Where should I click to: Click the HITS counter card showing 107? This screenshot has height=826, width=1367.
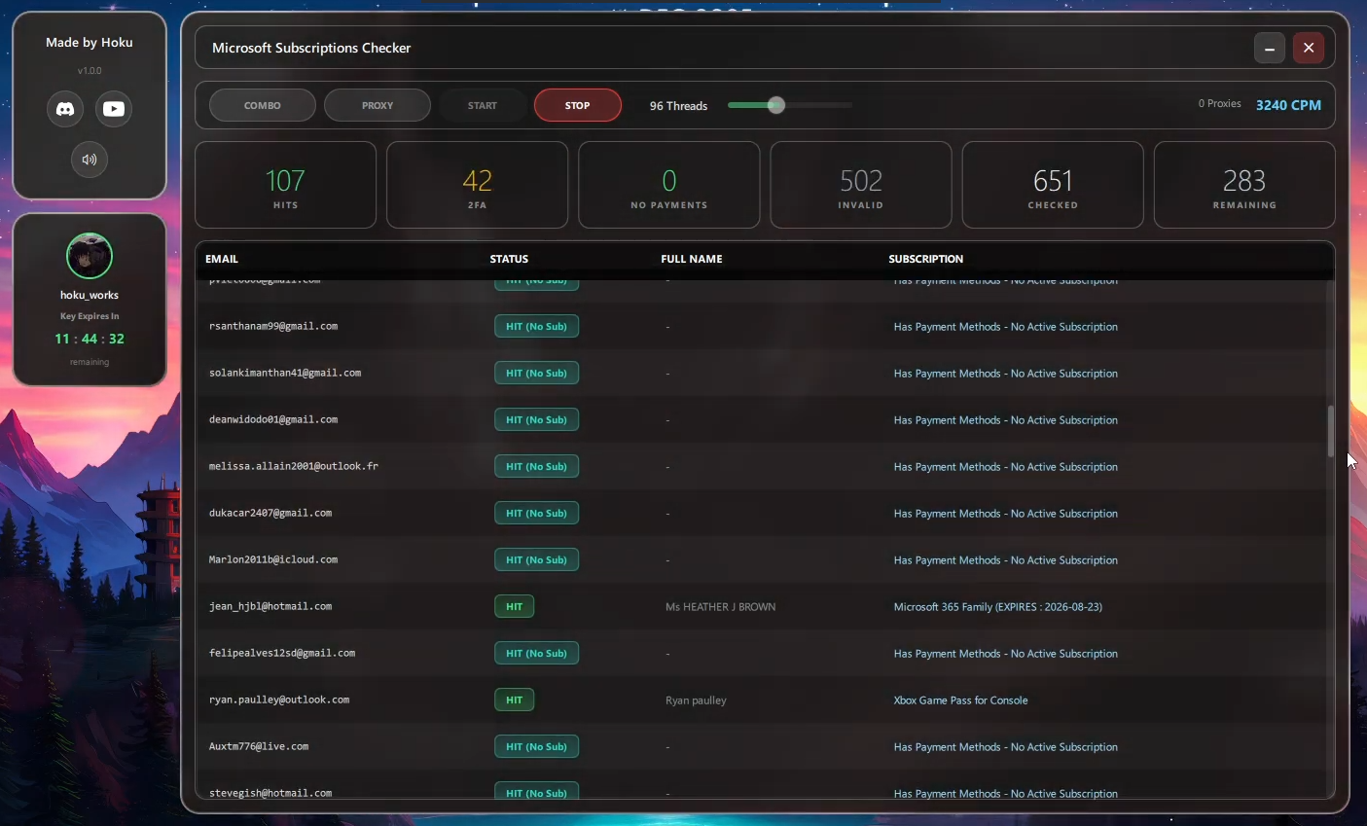click(285, 184)
